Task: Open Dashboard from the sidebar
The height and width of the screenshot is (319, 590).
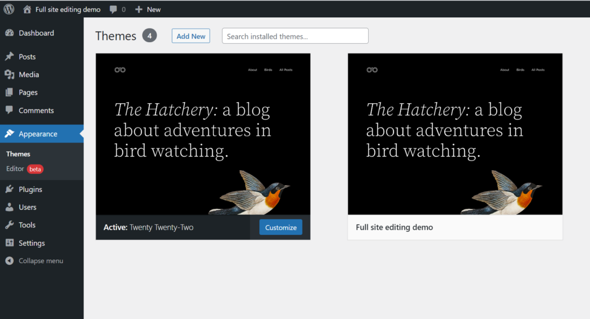Action: click(41, 33)
